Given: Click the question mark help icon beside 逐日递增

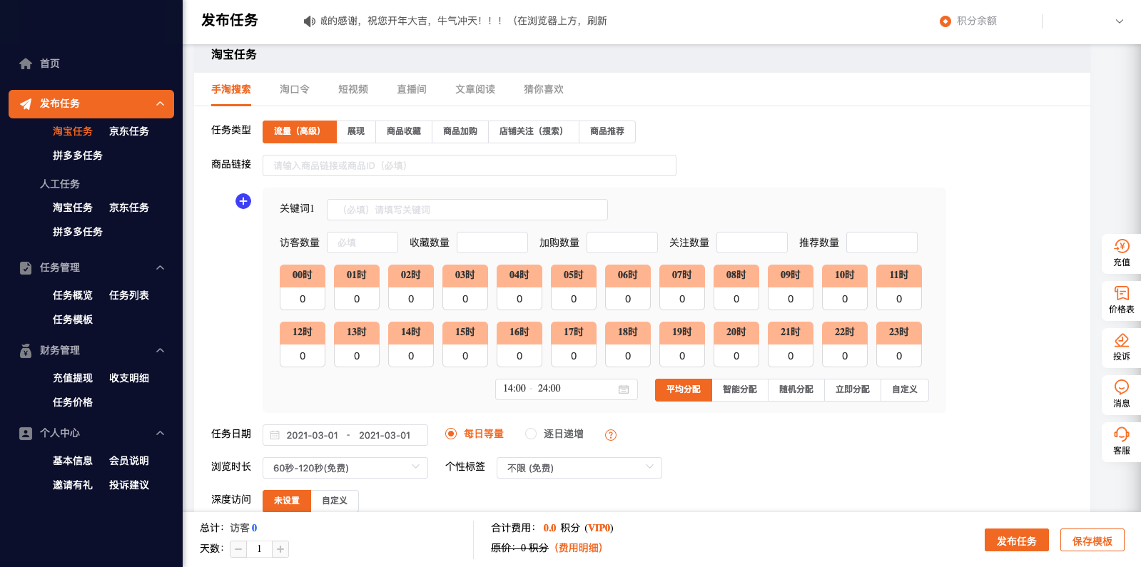Looking at the screenshot, I should click(x=611, y=435).
